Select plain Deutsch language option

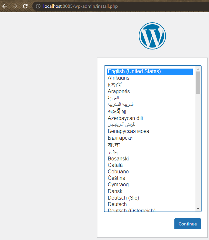click(x=150, y=204)
